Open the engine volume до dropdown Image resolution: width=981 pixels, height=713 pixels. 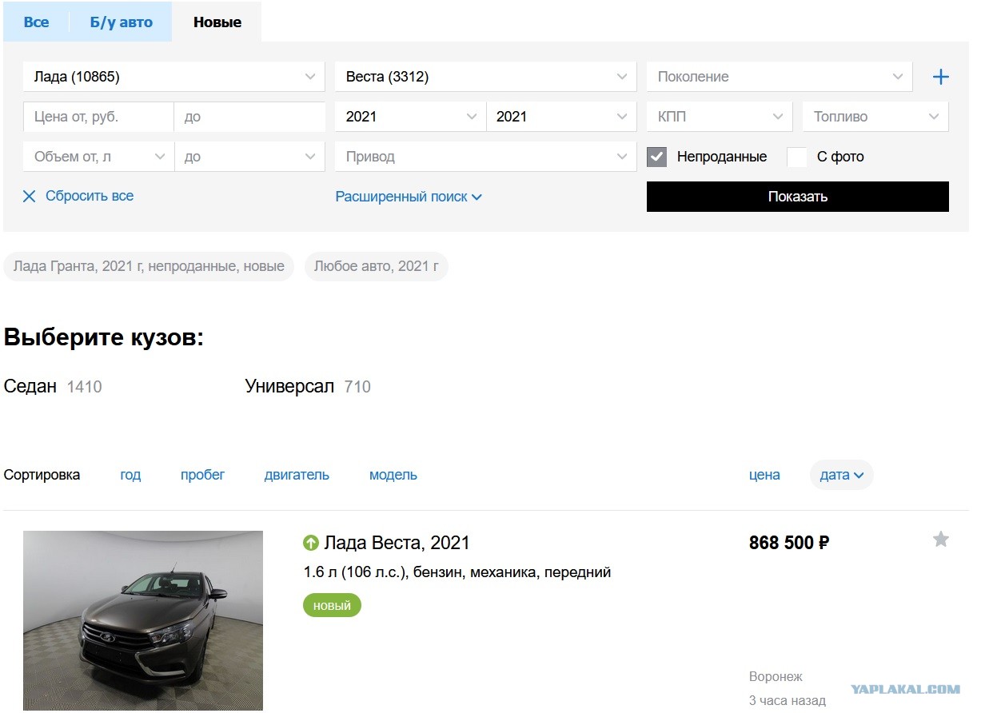[249, 157]
